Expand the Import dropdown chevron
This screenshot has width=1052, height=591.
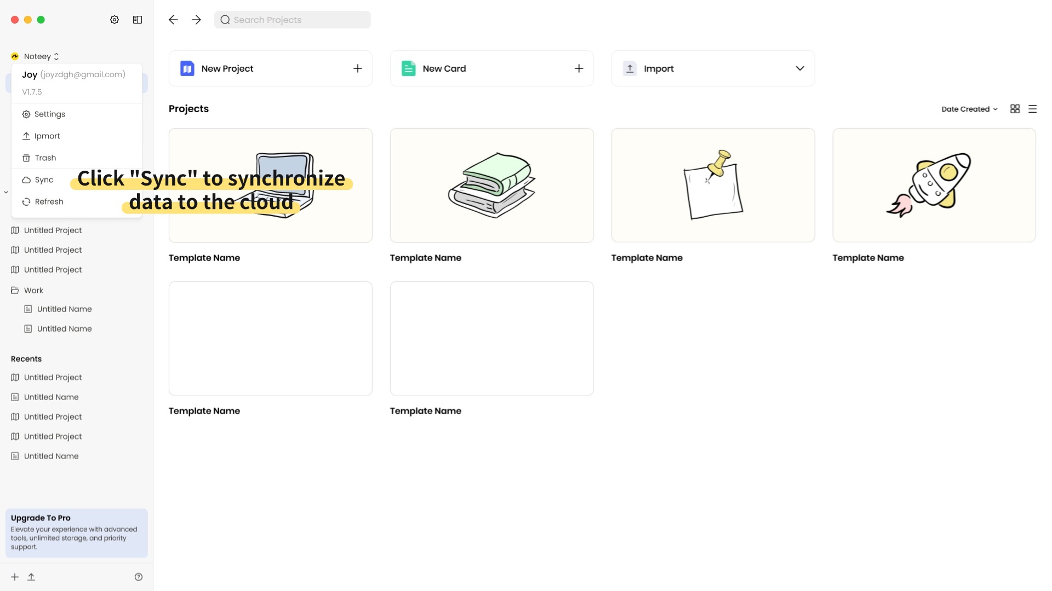click(800, 68)
